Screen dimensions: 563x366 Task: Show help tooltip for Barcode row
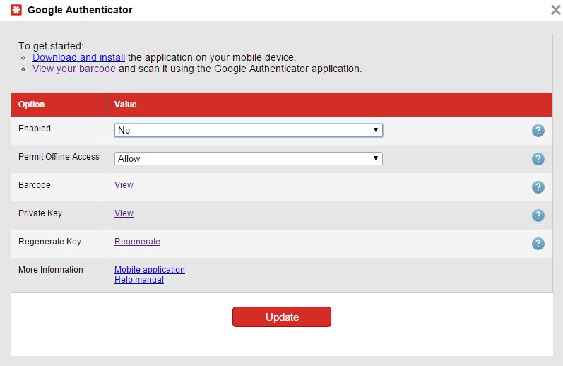538,187
